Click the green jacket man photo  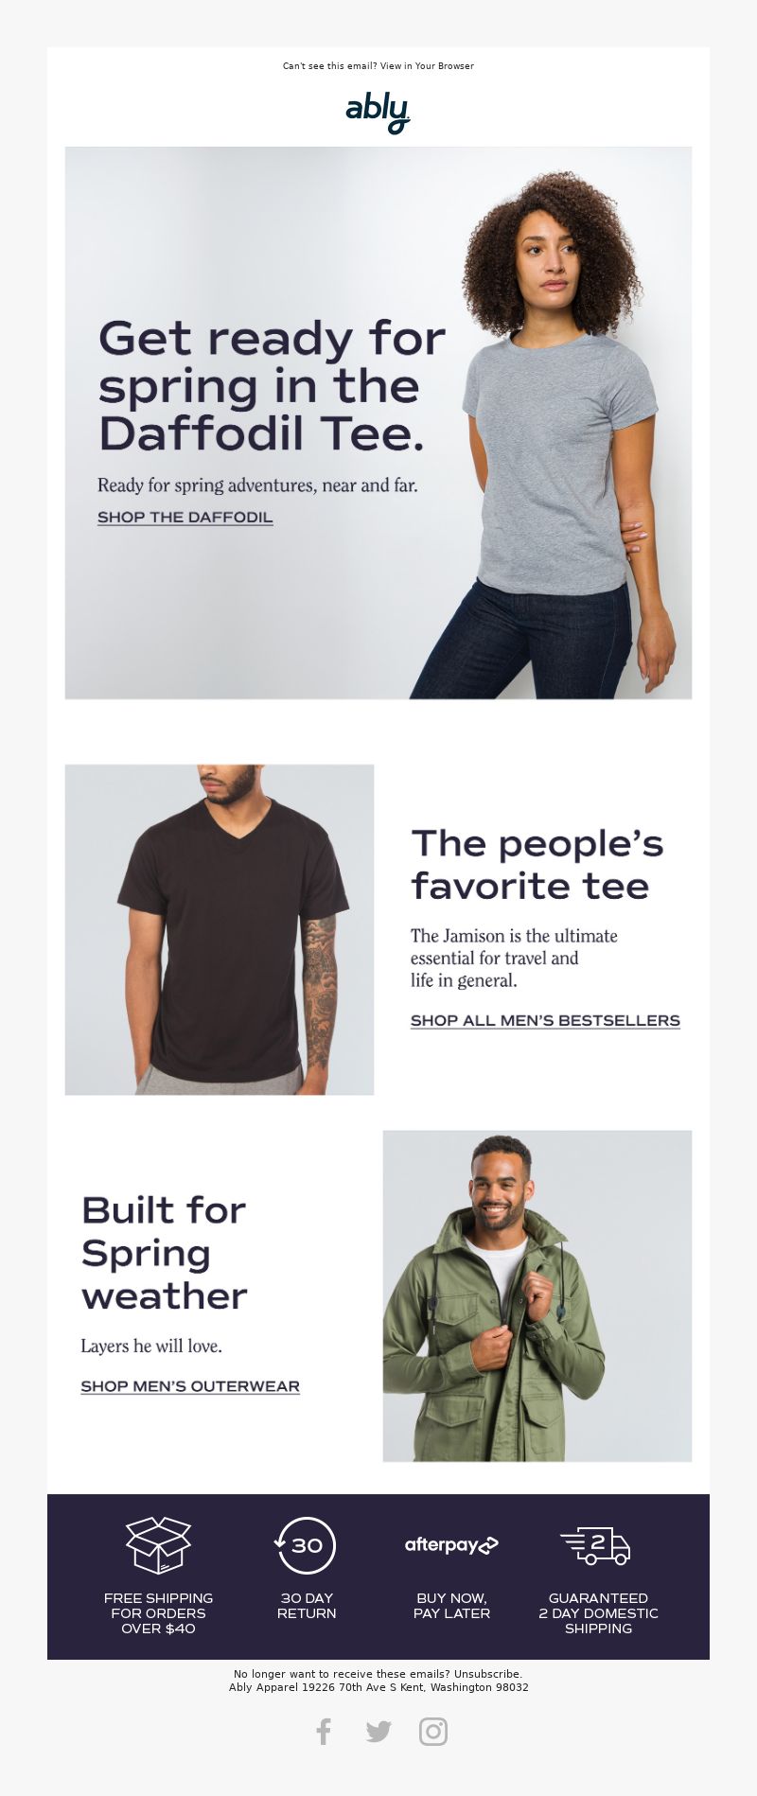[537, 1295]
